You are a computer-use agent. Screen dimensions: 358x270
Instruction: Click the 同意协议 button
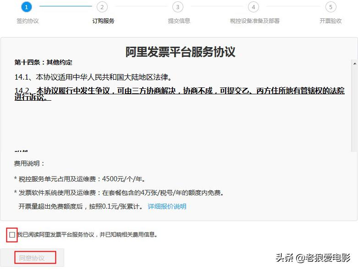click(32, 258)
